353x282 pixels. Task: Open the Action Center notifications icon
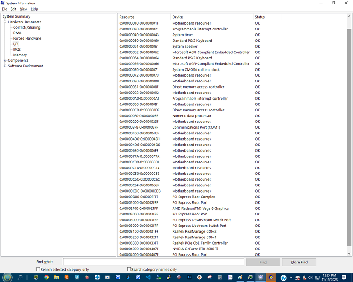(344, 277)
